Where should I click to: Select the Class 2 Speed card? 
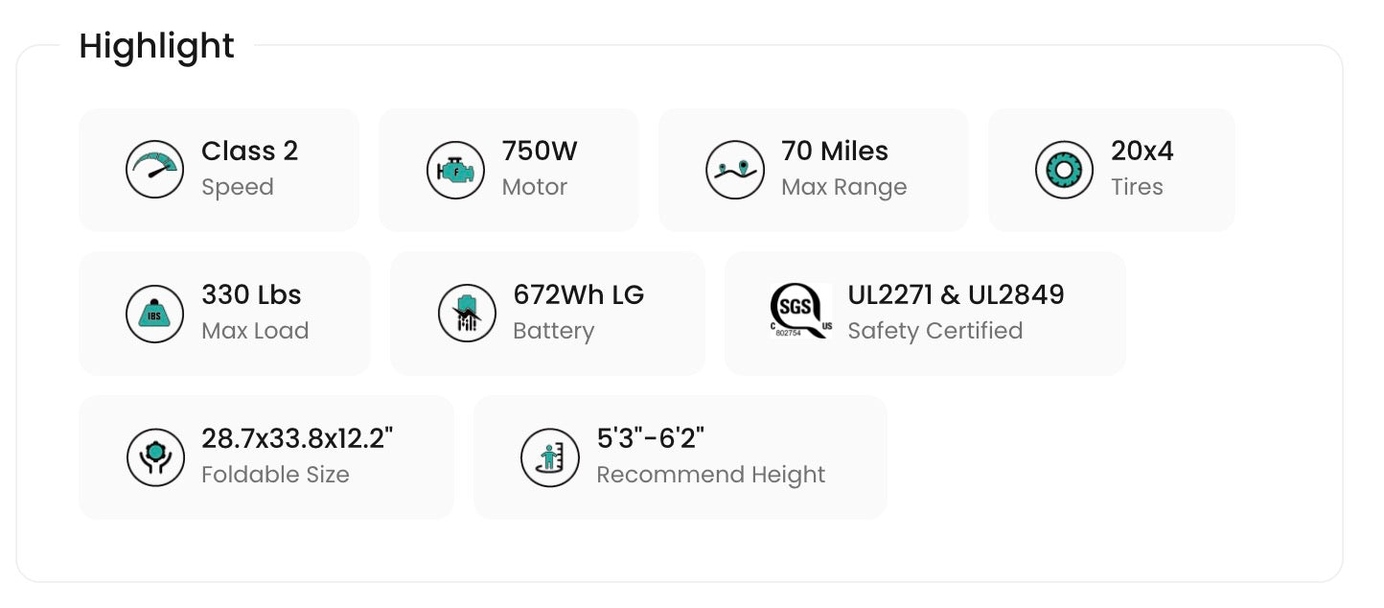pyautogui.click(x=219, y=170)
